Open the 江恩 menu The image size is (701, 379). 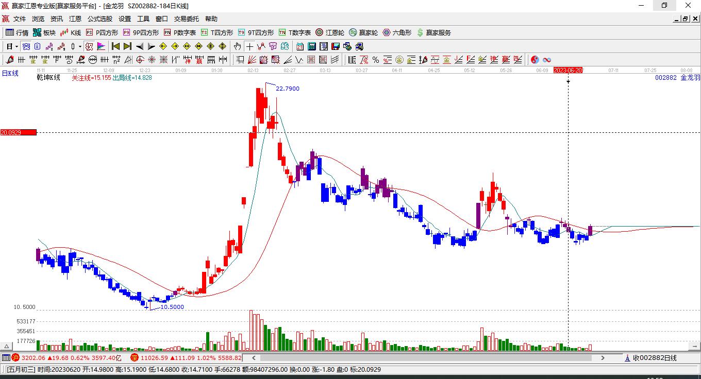tap(75, 19)
